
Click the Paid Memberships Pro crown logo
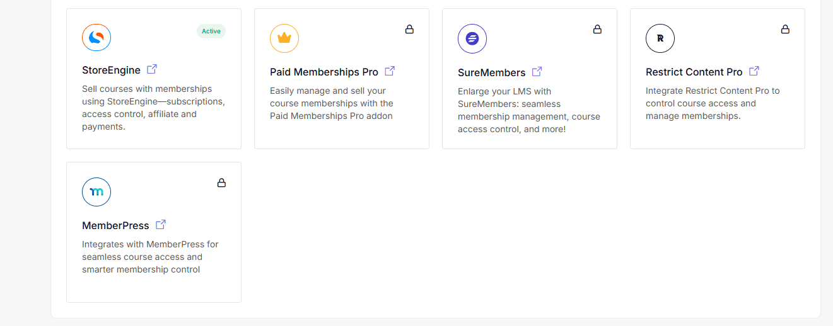(x=284, y=38)
